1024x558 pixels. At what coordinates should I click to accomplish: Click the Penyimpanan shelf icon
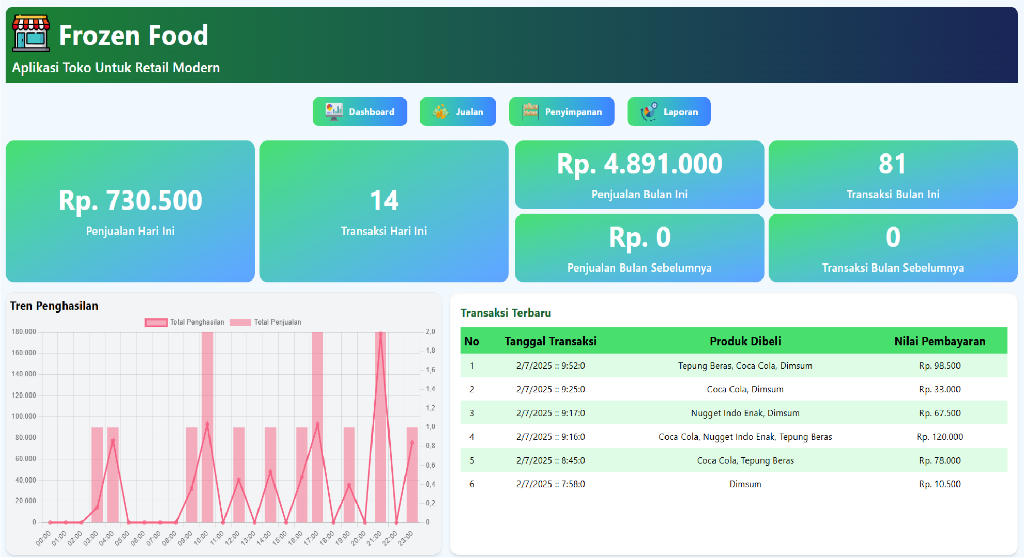point(530,111)
